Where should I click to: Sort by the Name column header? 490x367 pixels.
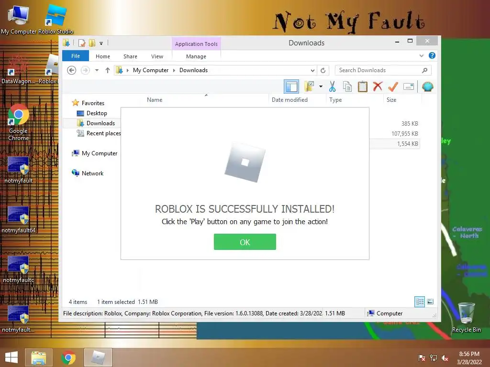[155, 99]
